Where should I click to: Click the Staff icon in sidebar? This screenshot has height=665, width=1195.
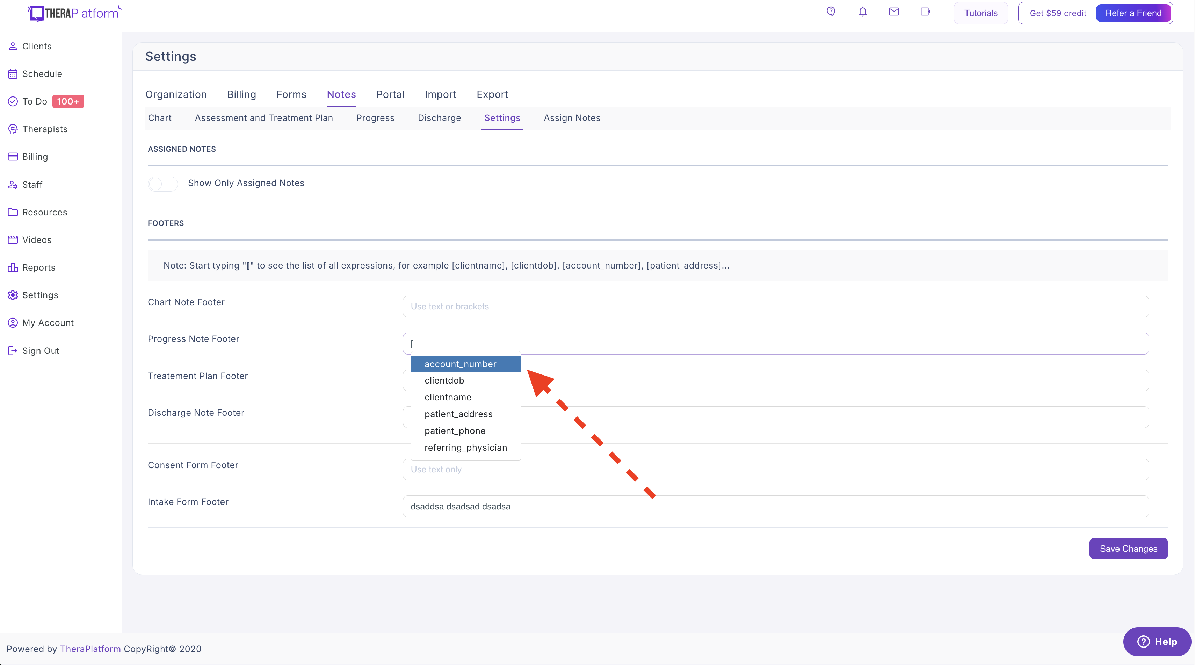point(13,185)
